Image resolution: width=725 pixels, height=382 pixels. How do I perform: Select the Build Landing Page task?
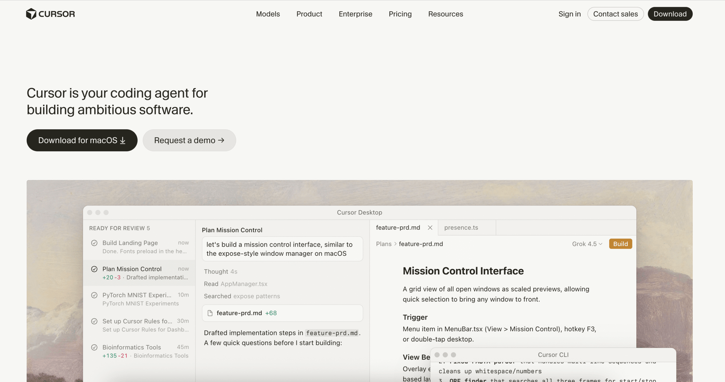click(139, 247)
